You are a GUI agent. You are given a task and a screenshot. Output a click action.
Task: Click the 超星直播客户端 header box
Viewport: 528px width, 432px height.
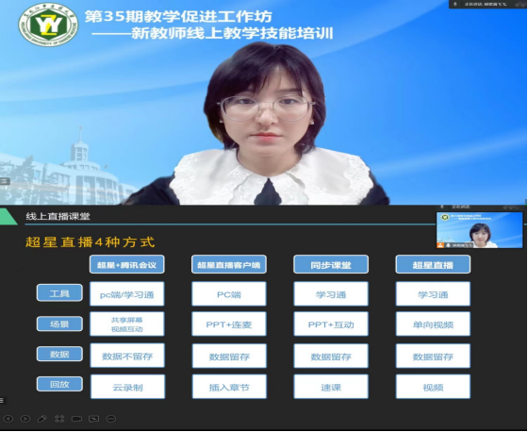[229, 264]
